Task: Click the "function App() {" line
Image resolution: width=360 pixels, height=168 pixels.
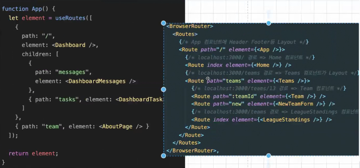Action: [29, 9]
